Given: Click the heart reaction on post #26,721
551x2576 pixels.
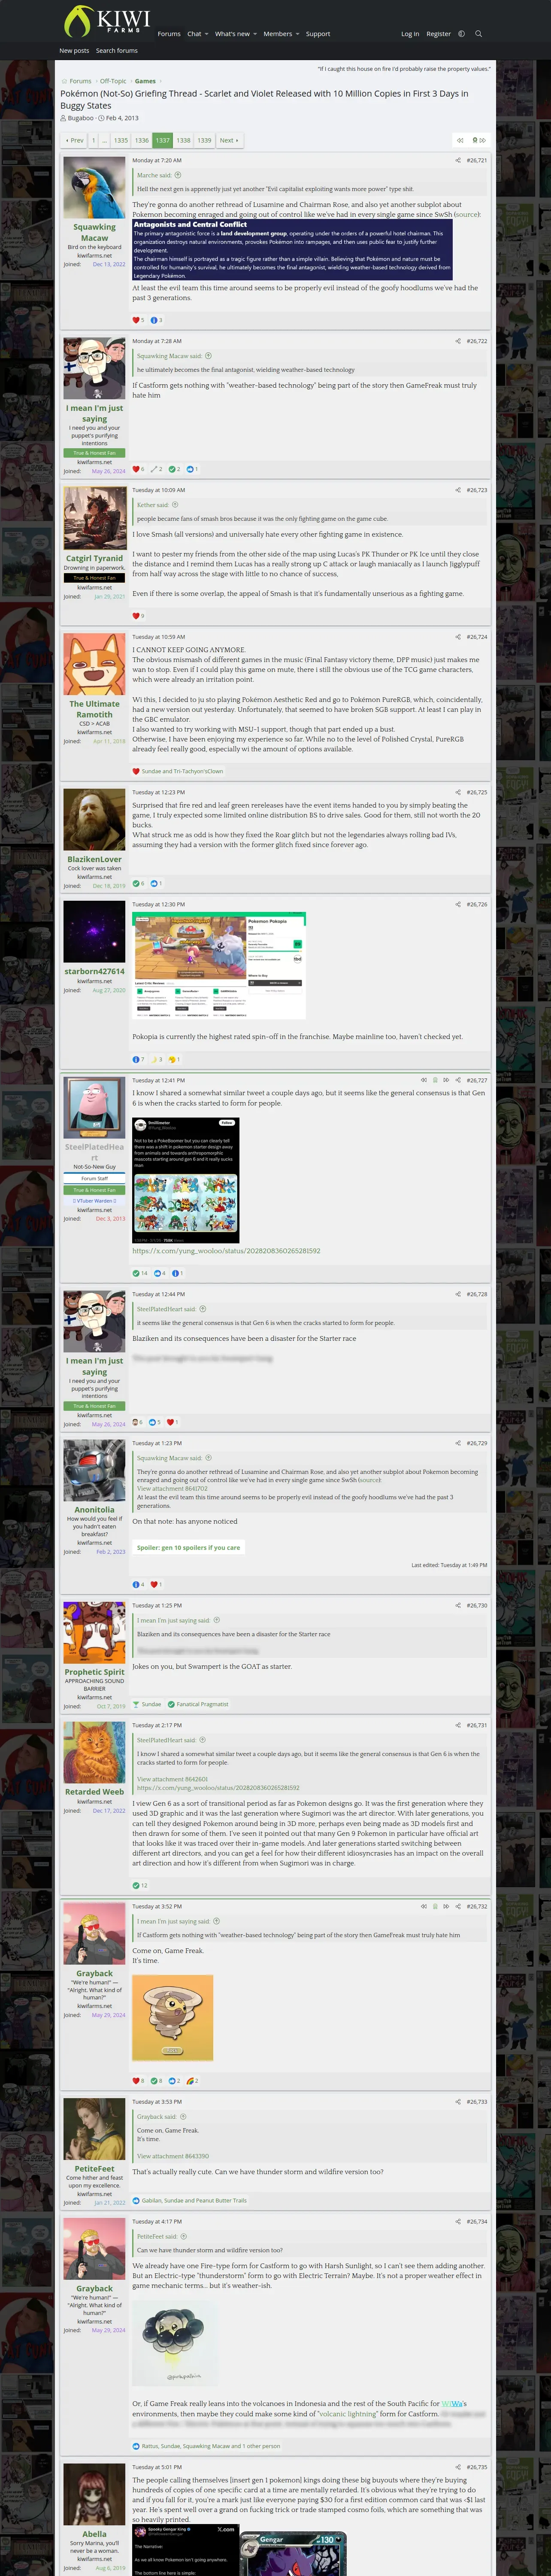Looking at the screenshot, I should point(136,320).
